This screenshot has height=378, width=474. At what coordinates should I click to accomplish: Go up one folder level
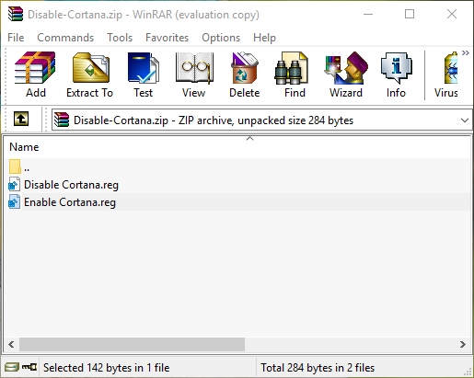pos(21,119)
